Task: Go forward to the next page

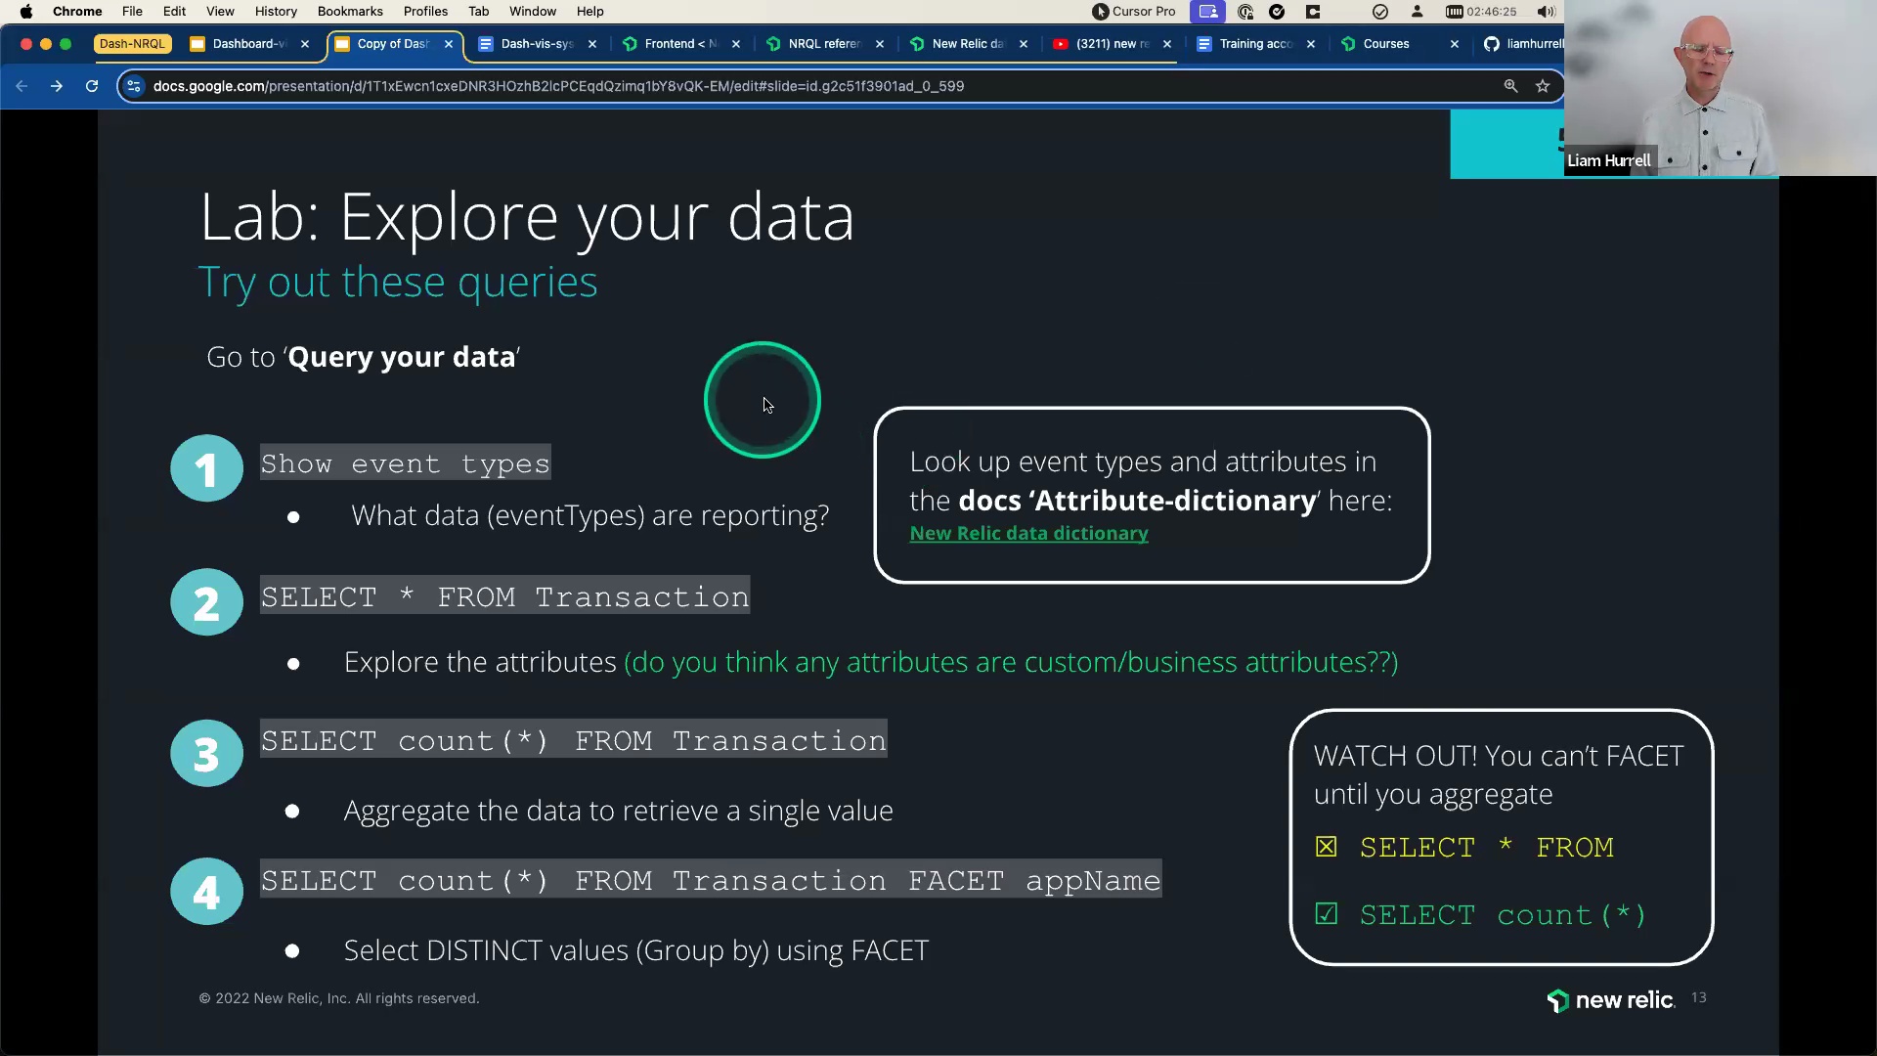Action: pyautogui.click(x=57, y=86)
